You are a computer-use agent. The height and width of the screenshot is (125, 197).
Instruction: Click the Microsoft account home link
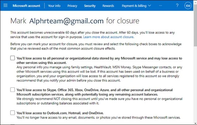click(26, 6)
